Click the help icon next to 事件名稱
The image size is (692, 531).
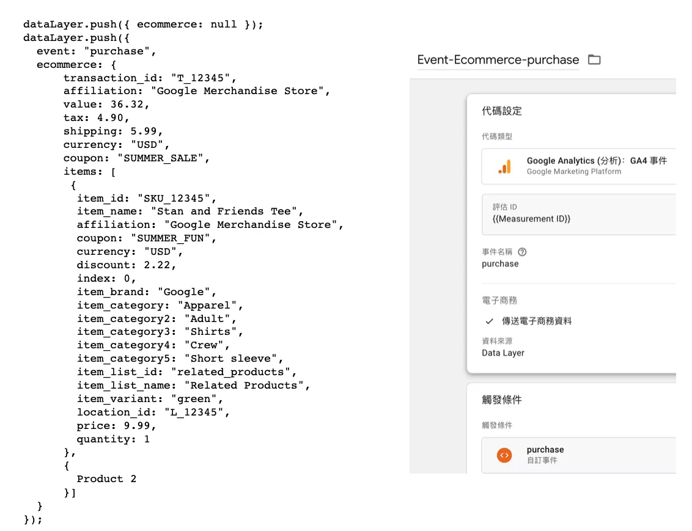tap(522, 252)
